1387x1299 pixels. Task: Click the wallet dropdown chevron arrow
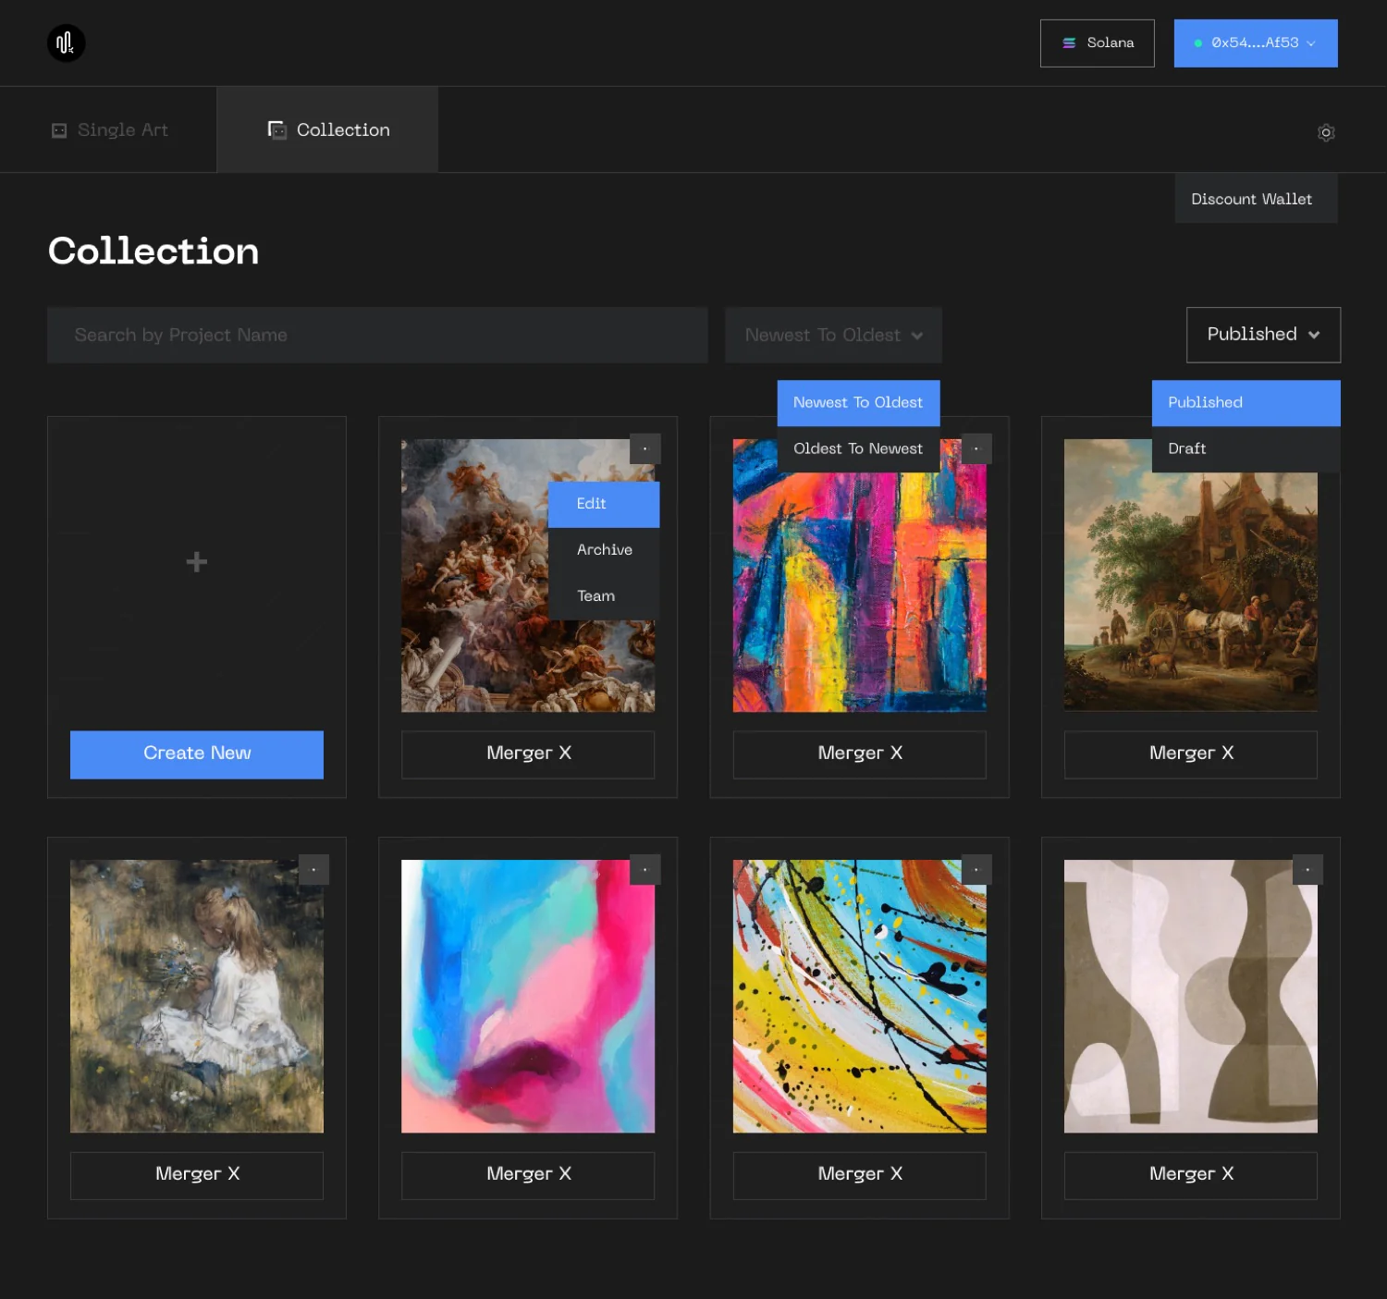pyautogui.click(x=1311, y=43)
